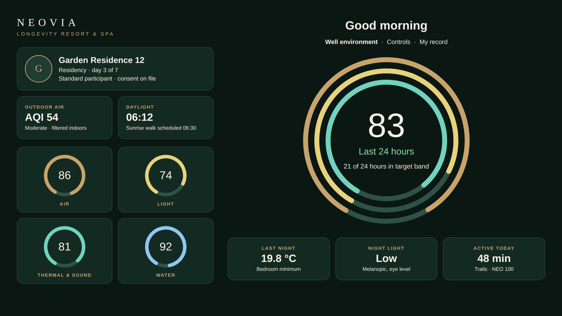Click the 21 of 24 hours text
Viewport: 562px width, 316px height.
tap(386, 166)
